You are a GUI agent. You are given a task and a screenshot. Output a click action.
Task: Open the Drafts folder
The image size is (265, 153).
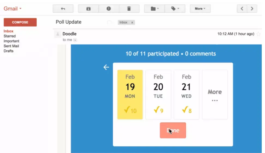(x=8, y=51)
